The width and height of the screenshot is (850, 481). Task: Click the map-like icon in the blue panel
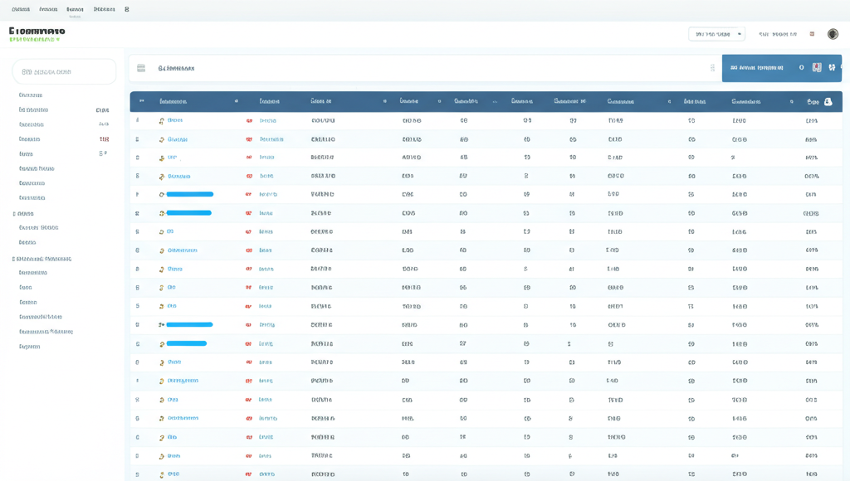(x=817, y=68)
